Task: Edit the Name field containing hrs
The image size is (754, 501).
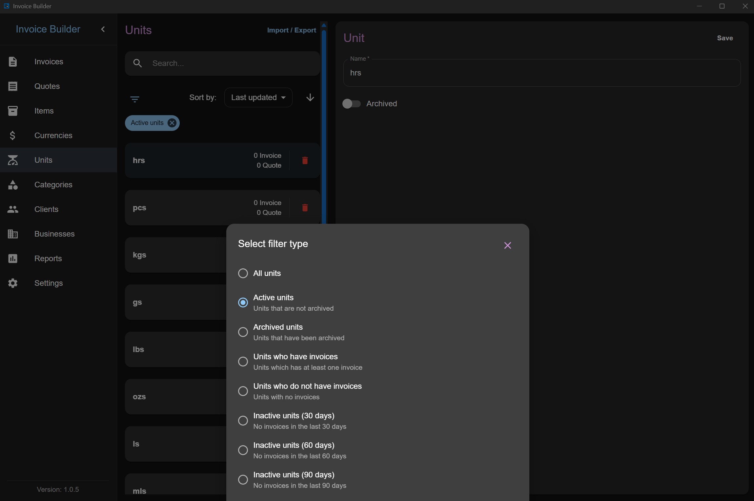Action: [542, 73]
